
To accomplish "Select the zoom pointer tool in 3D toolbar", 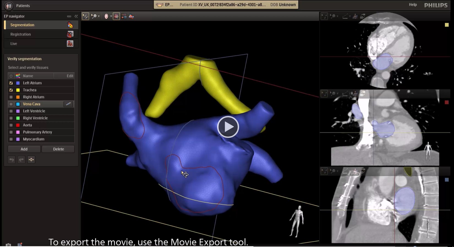I will [94, 16].
